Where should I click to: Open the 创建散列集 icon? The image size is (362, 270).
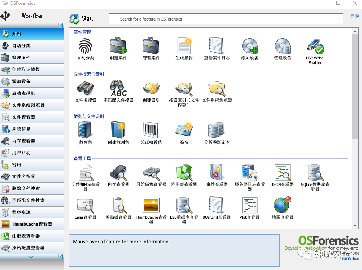tap(118, 130)
